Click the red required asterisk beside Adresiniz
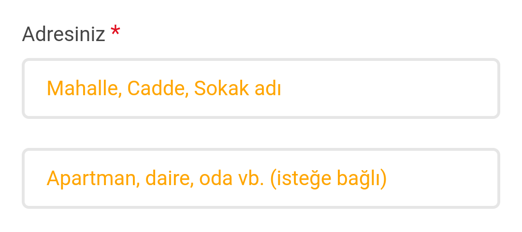Image resolution: width=522 pixels, height=232 pixels. pyautogui.click(x=115, y=33)
